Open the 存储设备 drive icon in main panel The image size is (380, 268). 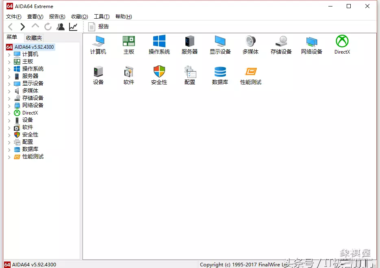pyautogui.click(x=281, y=45)
